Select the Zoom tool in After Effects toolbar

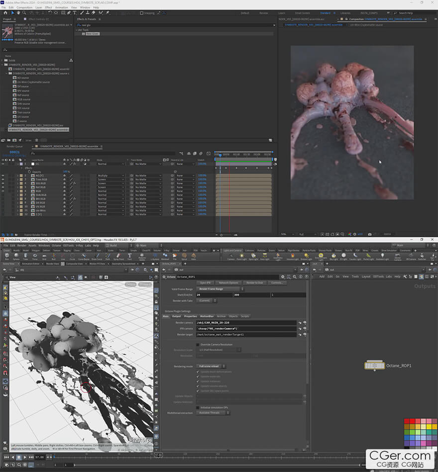tap(24, 13)
